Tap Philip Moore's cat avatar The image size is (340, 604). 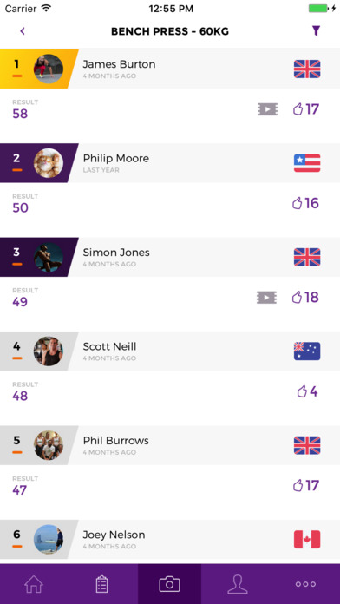[x=49, y=163]
